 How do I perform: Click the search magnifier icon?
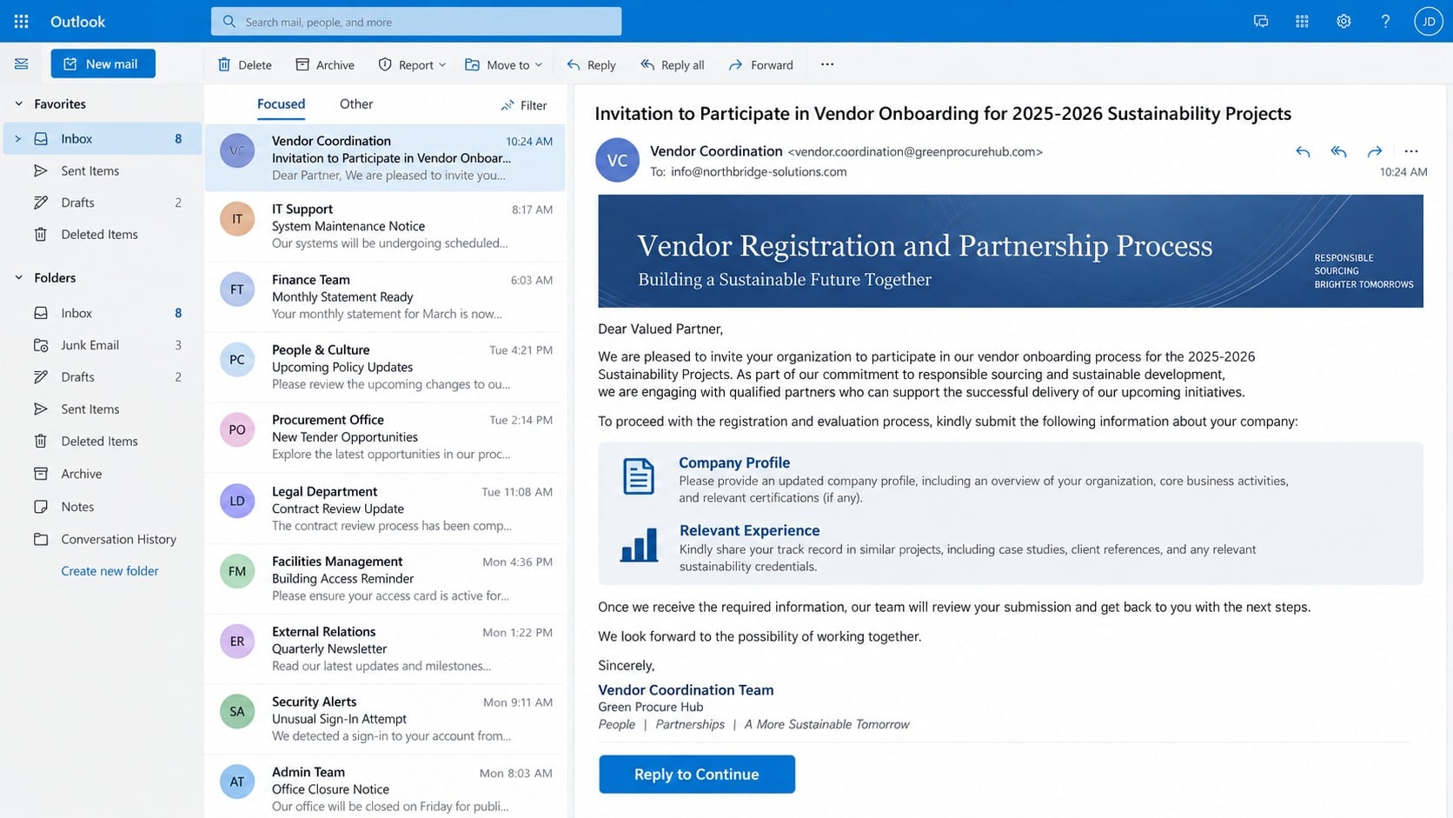coord(229,22)
